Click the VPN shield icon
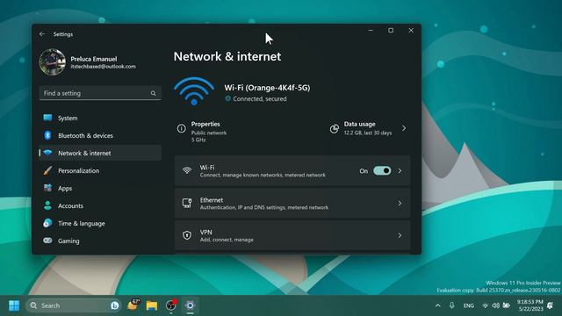Image resolution: width=562 pixels, height=316 pixels. point(187,235)
